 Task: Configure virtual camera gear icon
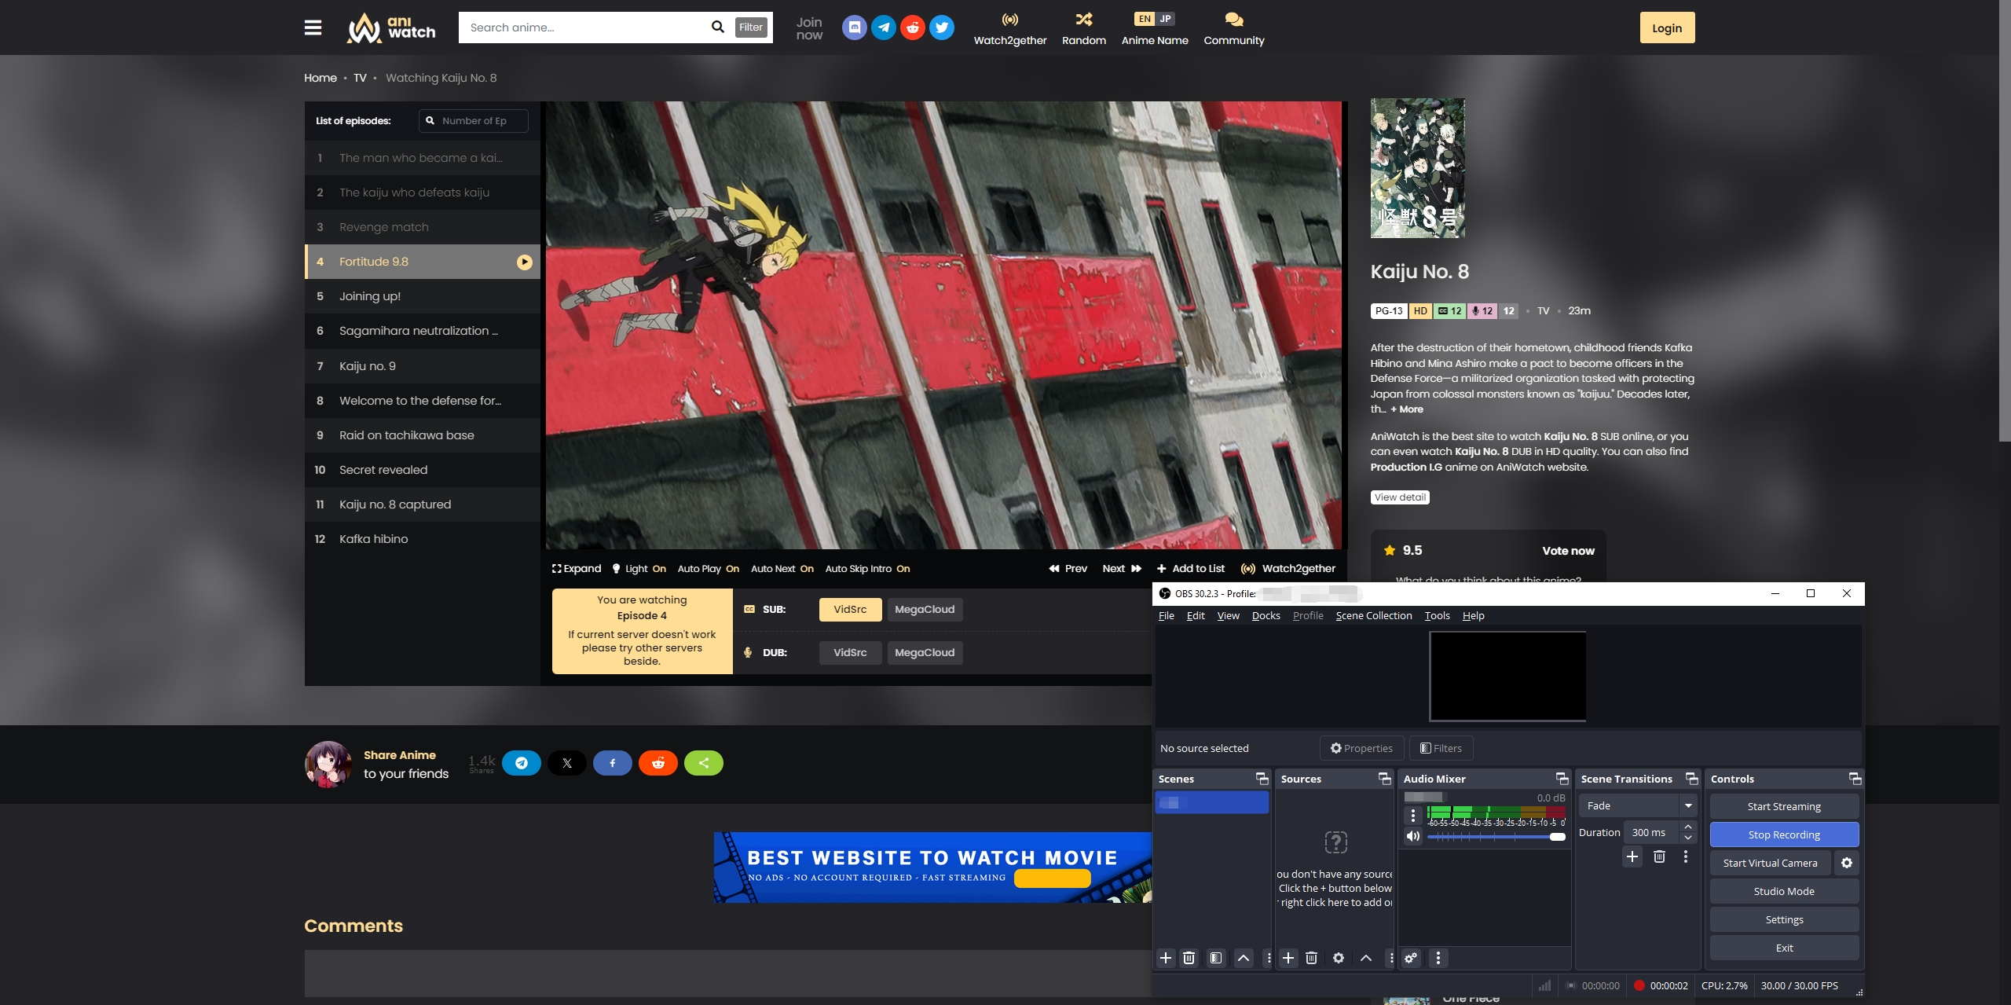pyautogui.click(x=1847, y=863)
